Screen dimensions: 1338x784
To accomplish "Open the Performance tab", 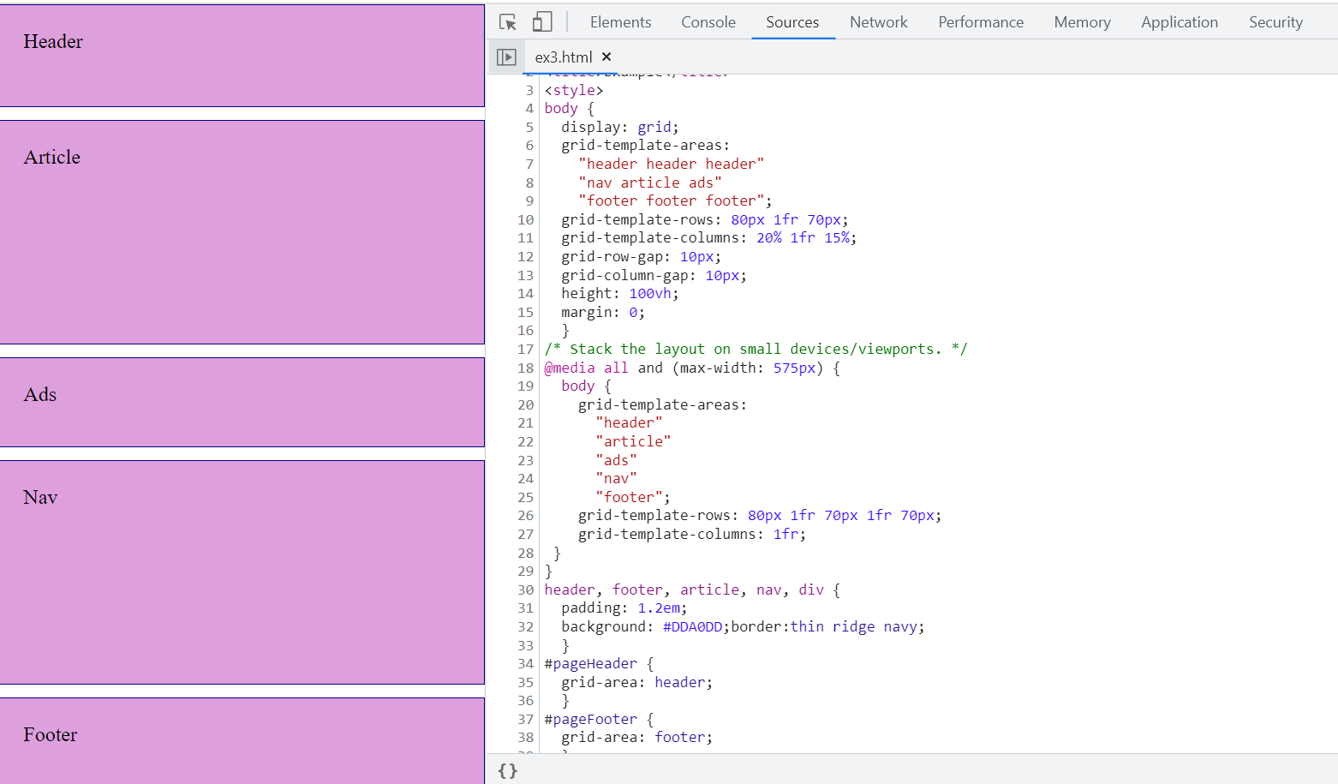I will point(980,22).
